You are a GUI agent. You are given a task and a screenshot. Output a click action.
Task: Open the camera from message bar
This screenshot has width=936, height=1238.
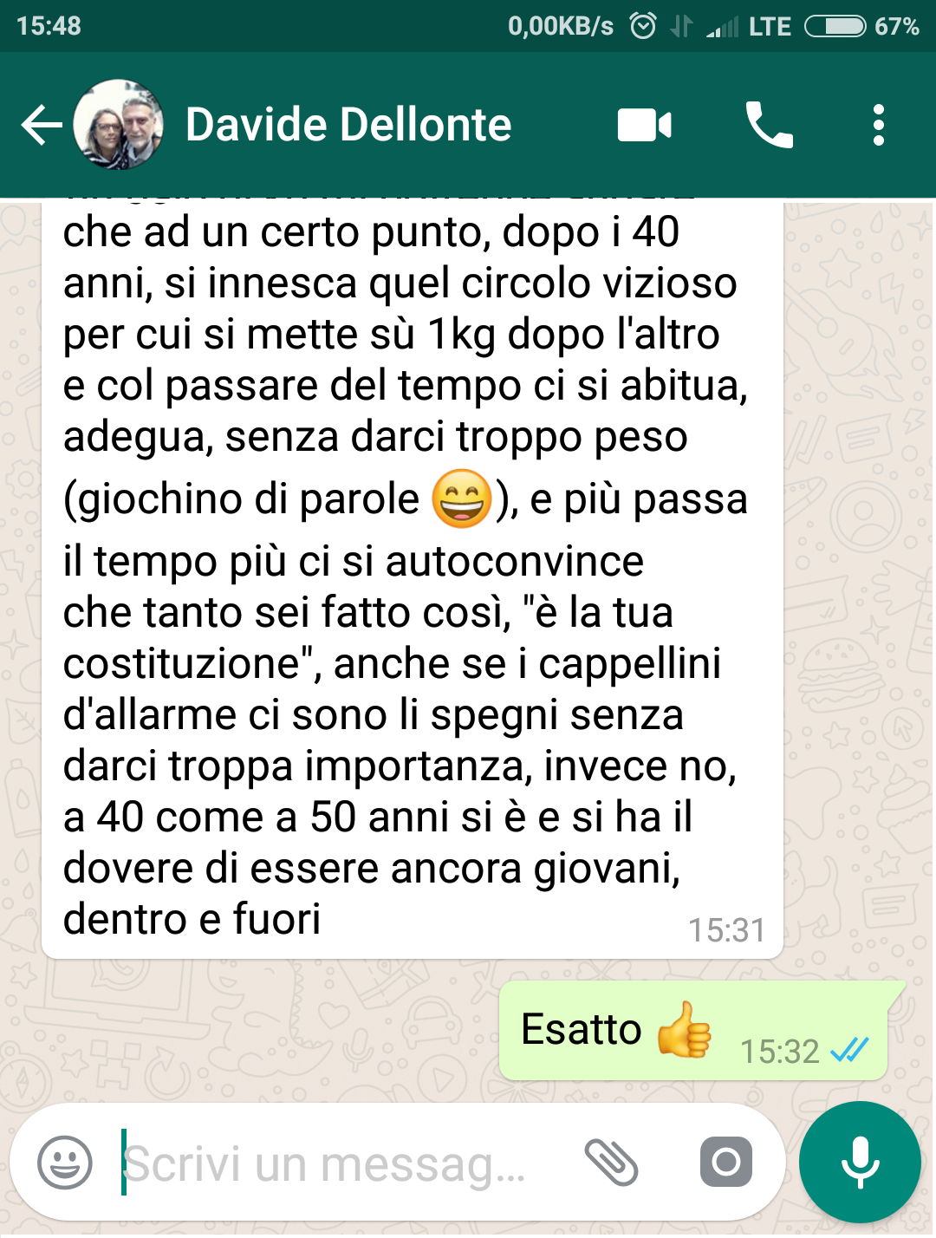coord(726,1162)
